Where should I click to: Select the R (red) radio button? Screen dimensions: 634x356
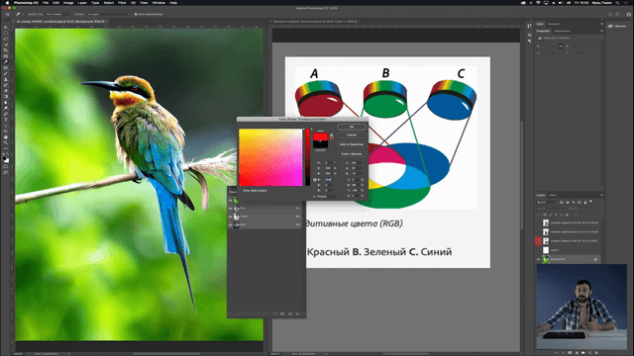315,180
